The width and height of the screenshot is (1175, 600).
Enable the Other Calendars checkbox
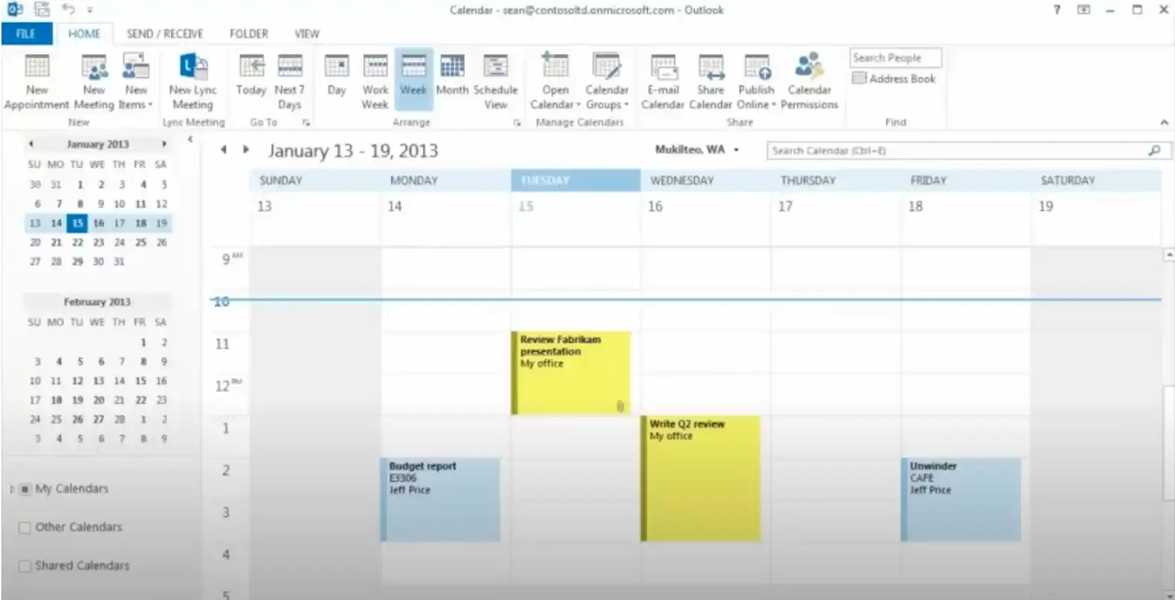pyautogui.click(x=25, y=527)
